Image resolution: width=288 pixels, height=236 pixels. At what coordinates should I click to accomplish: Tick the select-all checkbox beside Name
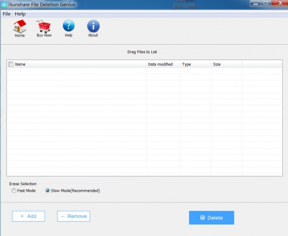[x=11, y=64]
